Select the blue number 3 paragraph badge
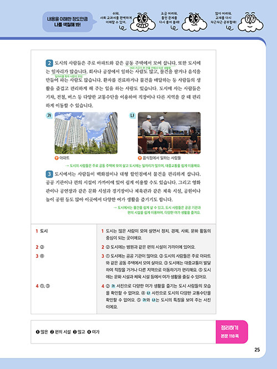Image resolution: width=277 pixels, height=369 pixels. point(49,174)
